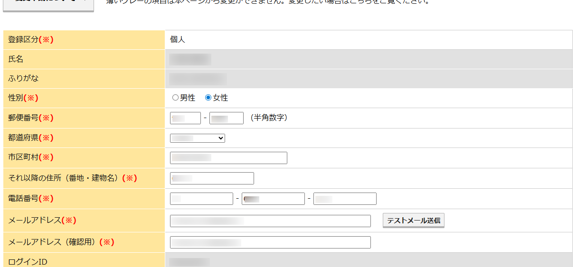The height and width of the screenshot is (267, 577).
Task: Select the 男性 radio button
Action: (x=175, y=98)
